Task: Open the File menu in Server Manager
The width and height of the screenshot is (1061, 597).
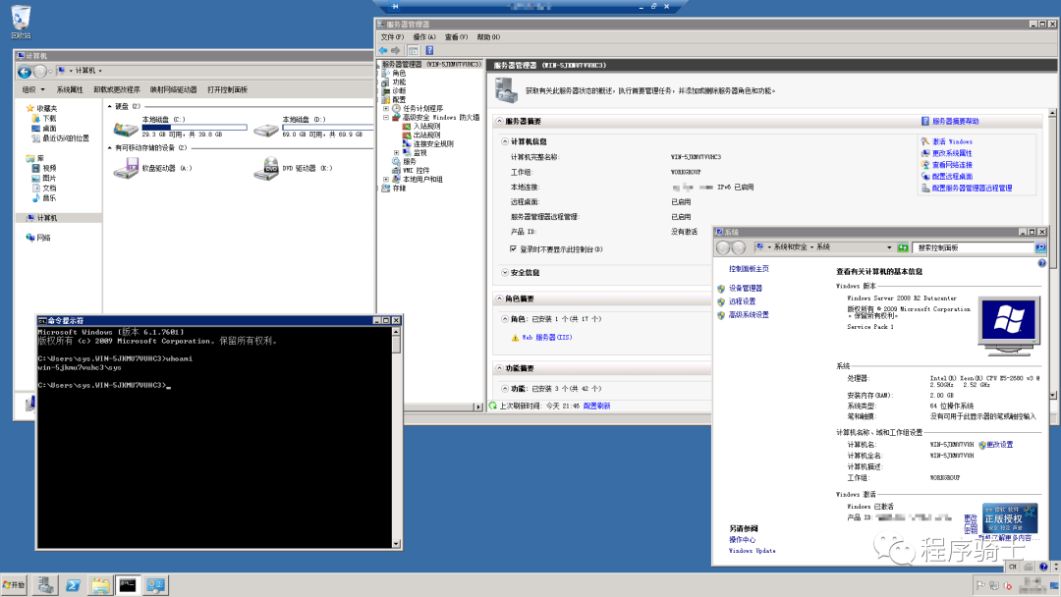Action: [x=392, y=37]
